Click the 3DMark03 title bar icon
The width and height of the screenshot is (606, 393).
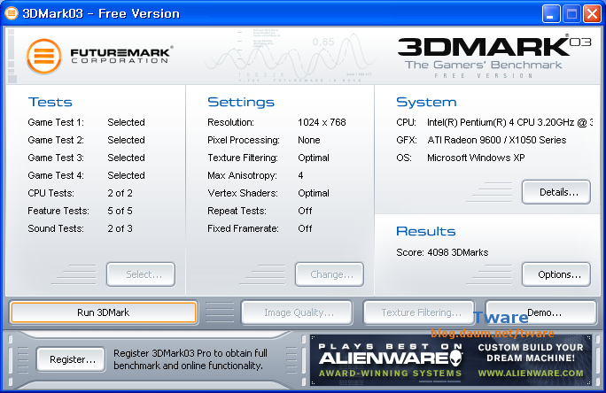(x=12, y=13)
